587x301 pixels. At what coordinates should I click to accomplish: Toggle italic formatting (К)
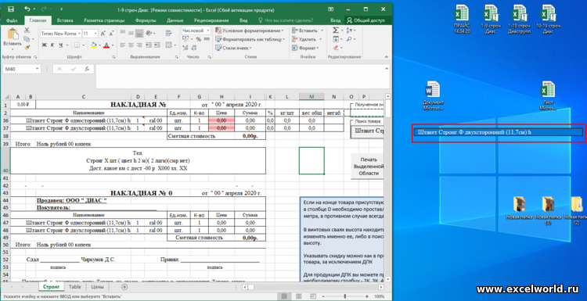click(x=52, y=45)
